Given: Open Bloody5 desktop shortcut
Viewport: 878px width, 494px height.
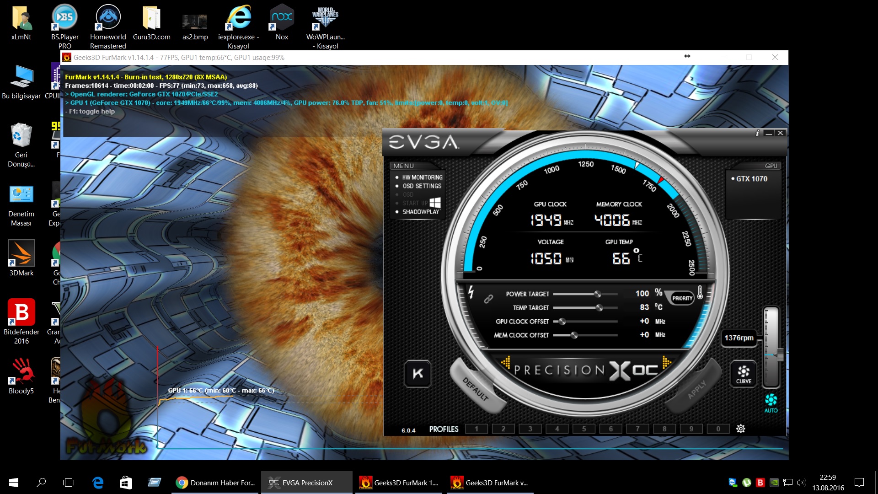Looking at the screenshot, I should (21, 376).
